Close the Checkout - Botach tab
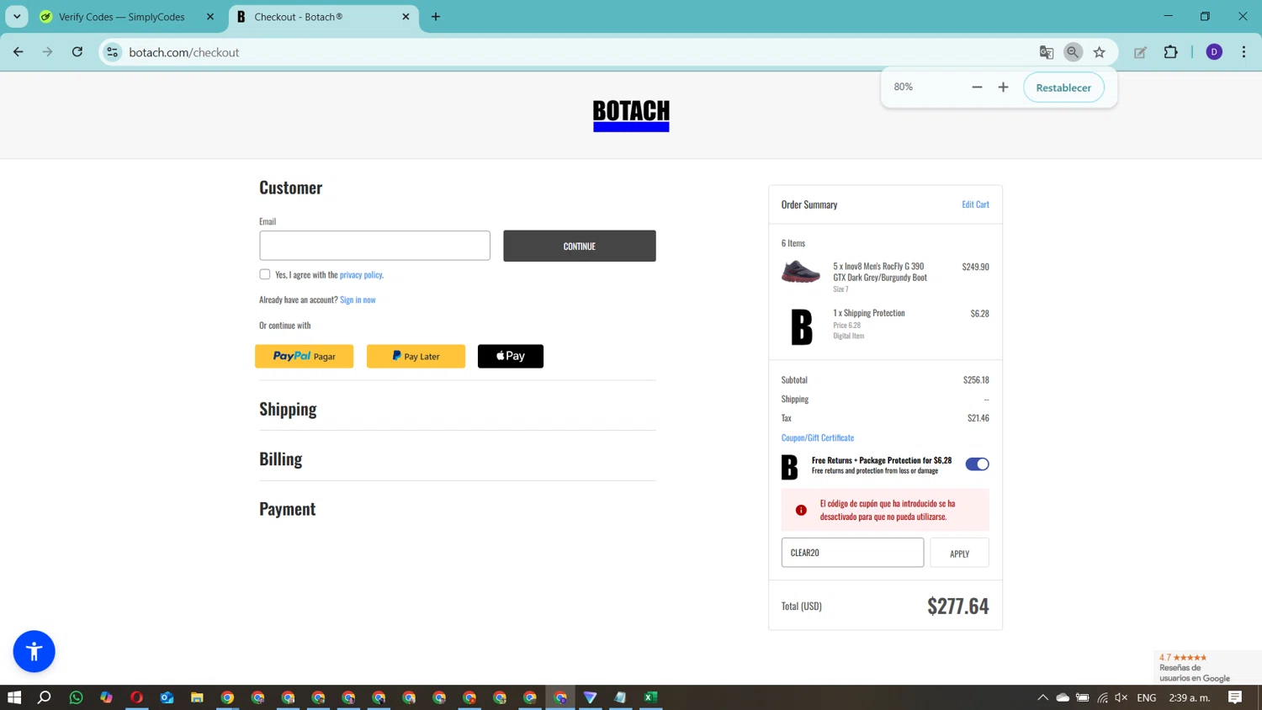Image resolution: width=1262 pixels, height=710 pixels. click(406, 17)
